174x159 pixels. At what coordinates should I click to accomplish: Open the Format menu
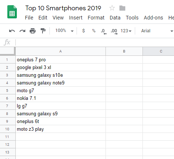point(96,18)
